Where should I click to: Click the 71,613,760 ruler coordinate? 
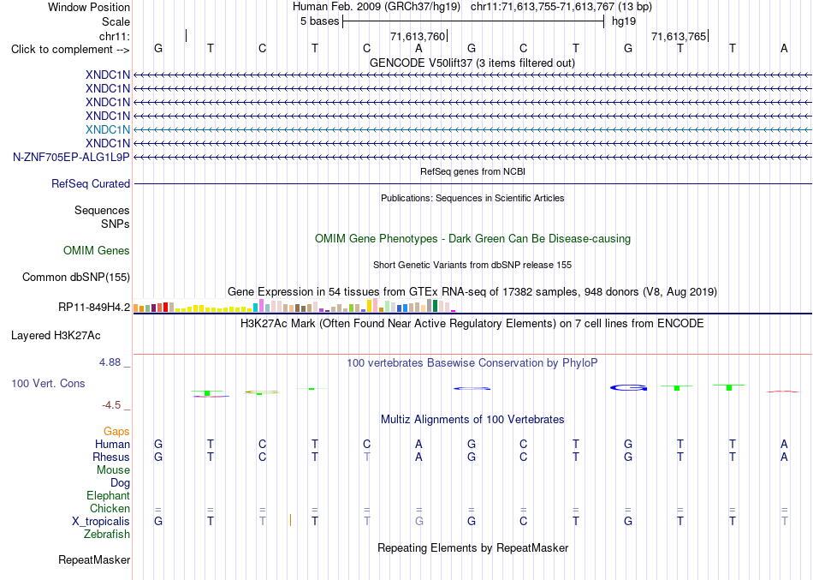click(418, 36)
